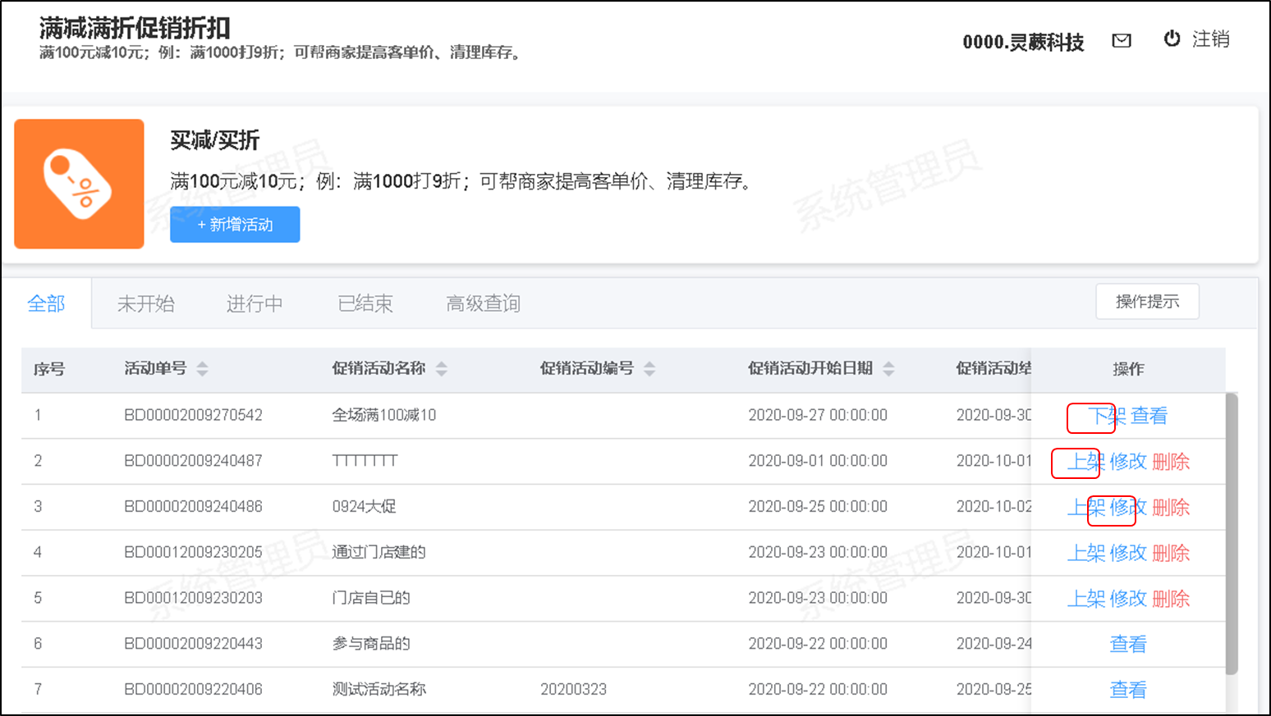
Task: Sort by 促销活动编号 column arrows
Action: coord(649,369)
